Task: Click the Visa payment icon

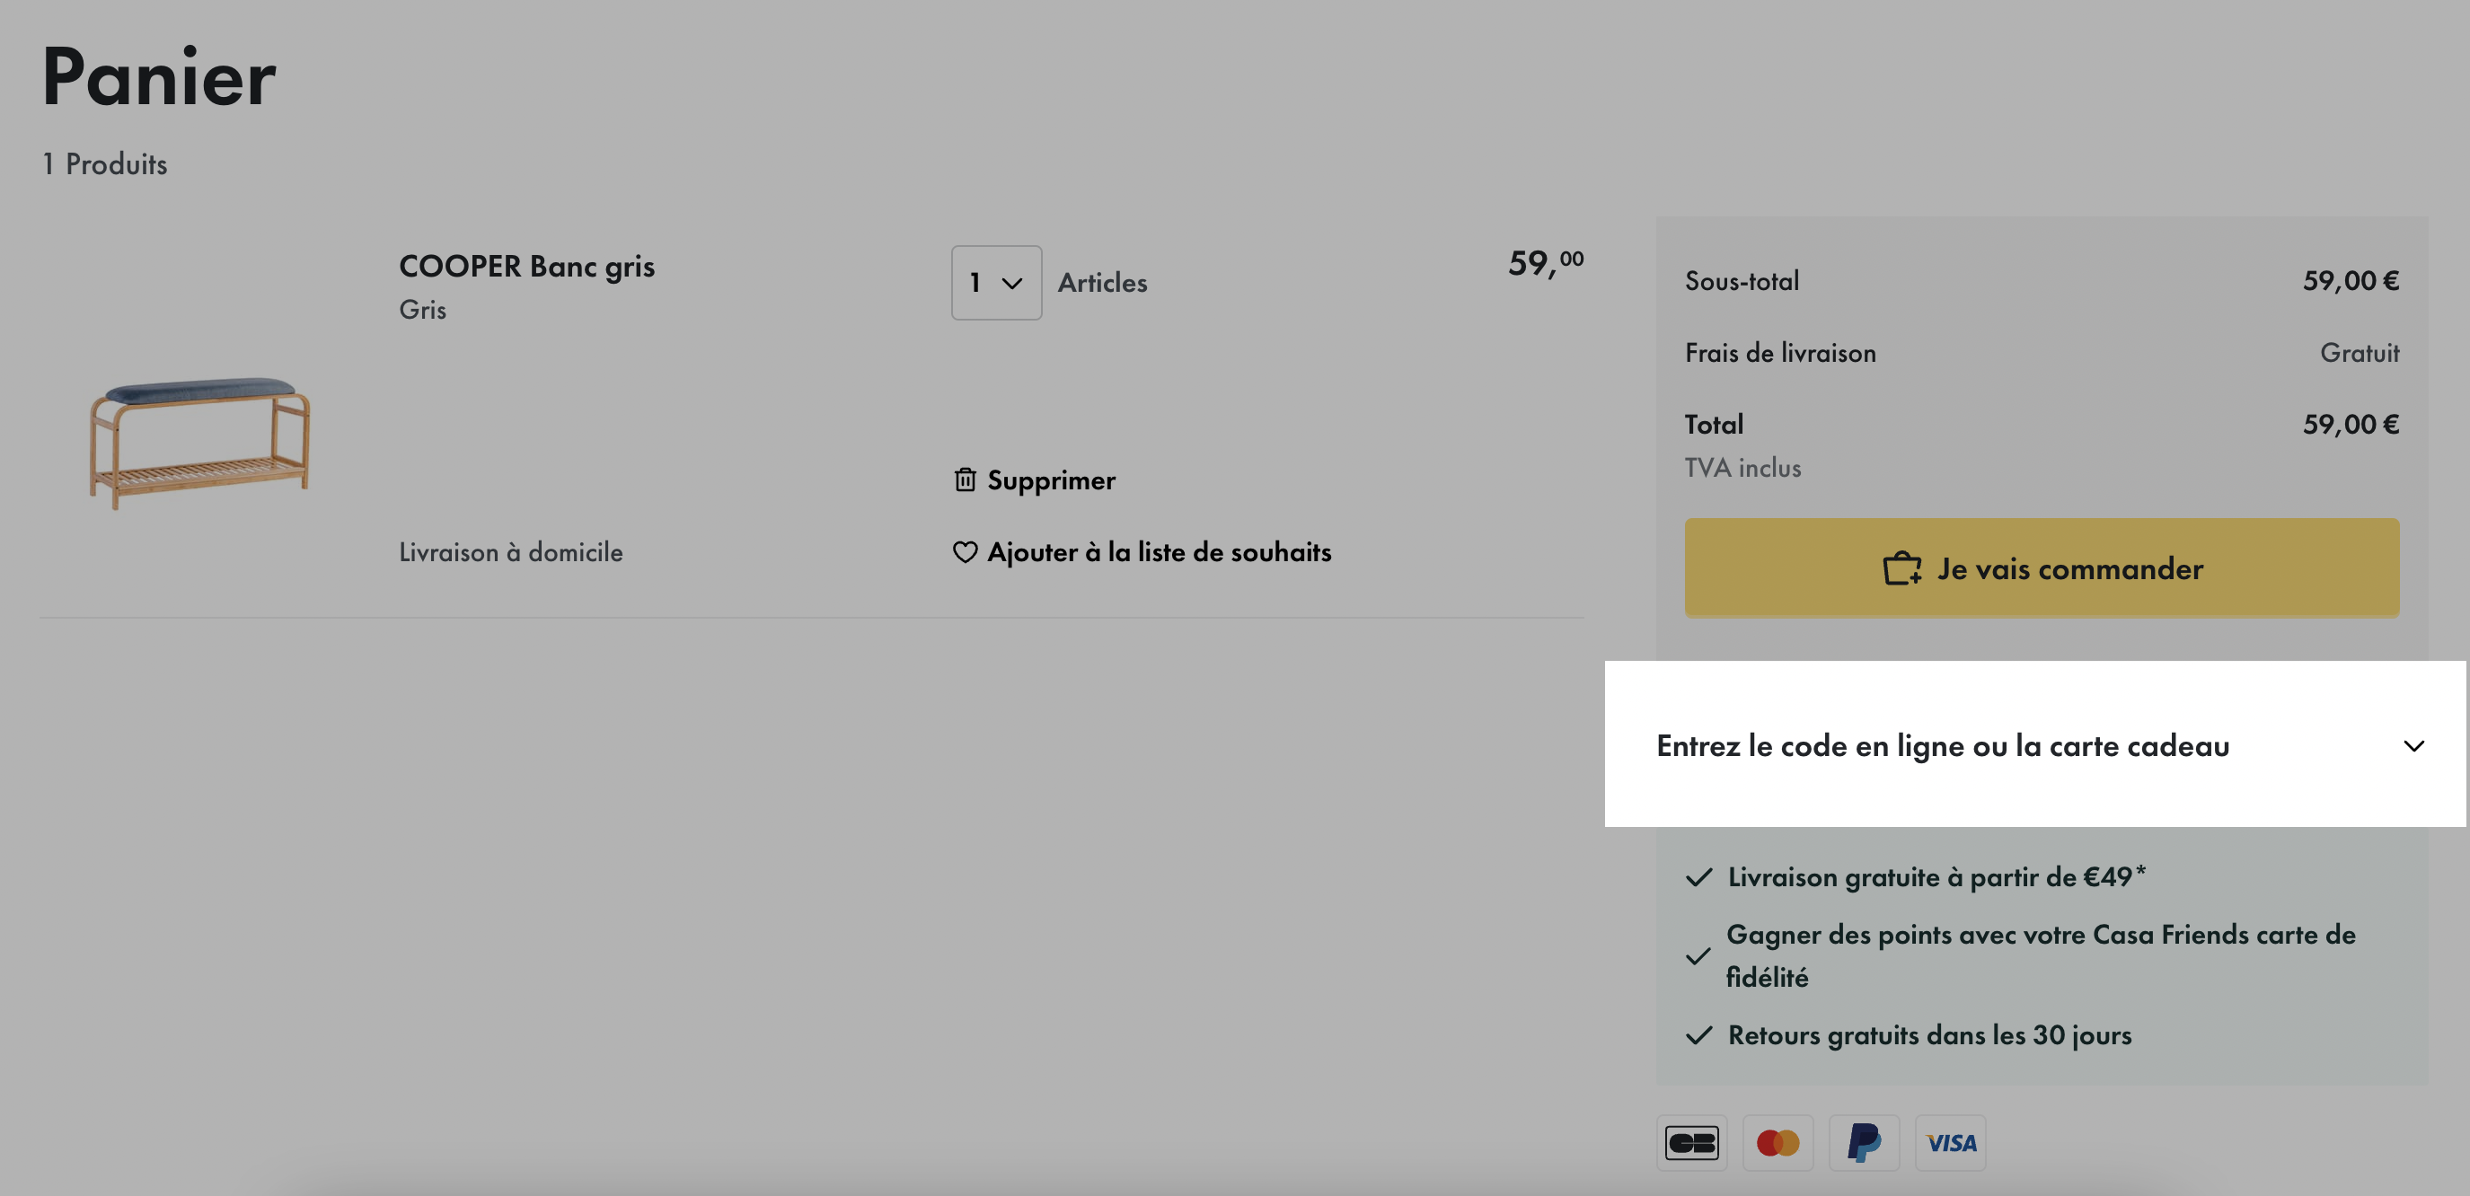Action: 1950,1142
